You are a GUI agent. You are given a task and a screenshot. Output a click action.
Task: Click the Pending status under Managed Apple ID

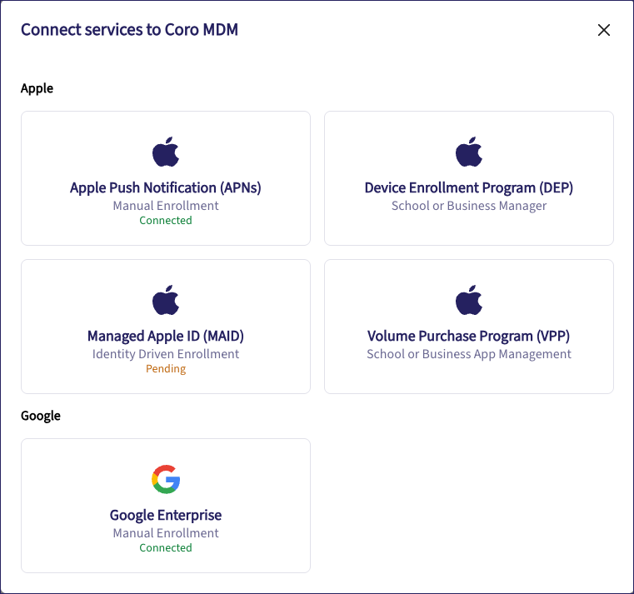(x=166, y=369)
